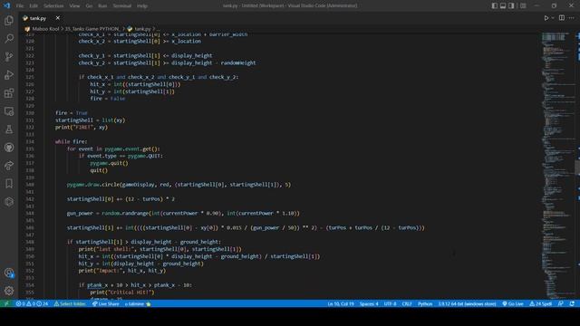Open the Explorer view in the activity bar

9,20
